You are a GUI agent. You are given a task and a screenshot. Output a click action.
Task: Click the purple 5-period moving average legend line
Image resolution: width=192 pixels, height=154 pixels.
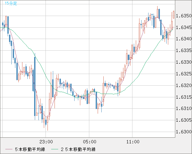(9, 149)
